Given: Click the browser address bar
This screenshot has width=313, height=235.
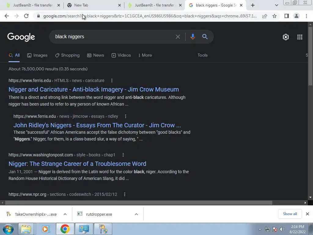Looking at the screenshot, I should (x=150, y=16).
